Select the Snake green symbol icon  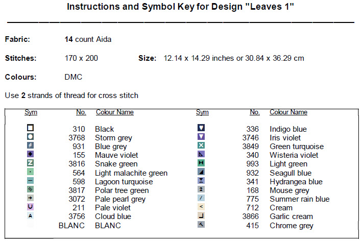coord(30,163)
